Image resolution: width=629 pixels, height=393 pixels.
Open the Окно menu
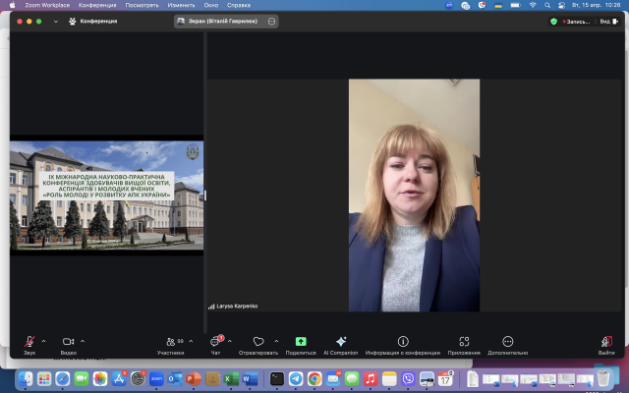coord(211,5)
